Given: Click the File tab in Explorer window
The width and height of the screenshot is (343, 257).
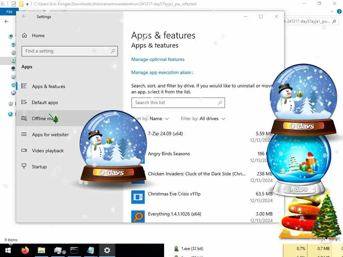Looking at the screenshot, I should pos(9,12).
